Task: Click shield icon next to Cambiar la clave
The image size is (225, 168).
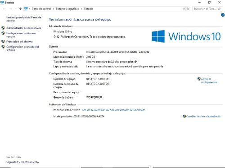Action: point(184,116)
